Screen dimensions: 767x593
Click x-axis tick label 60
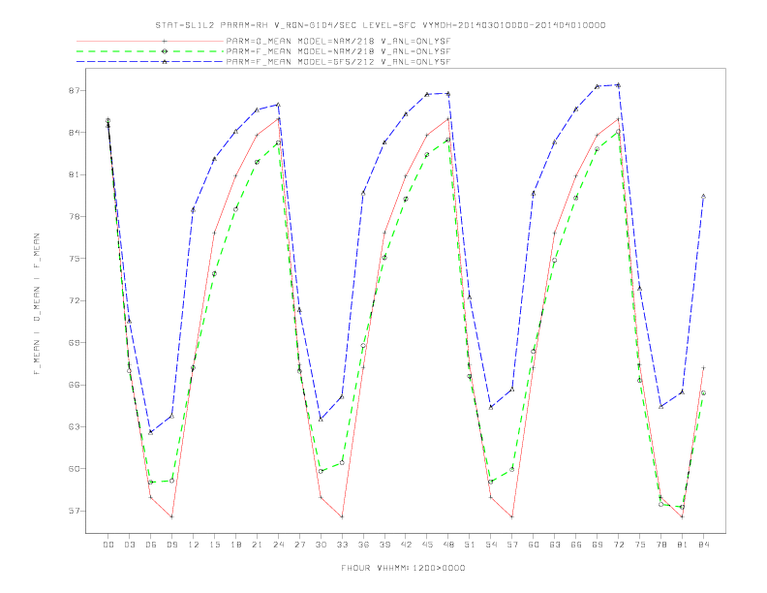tap(534, 545)
